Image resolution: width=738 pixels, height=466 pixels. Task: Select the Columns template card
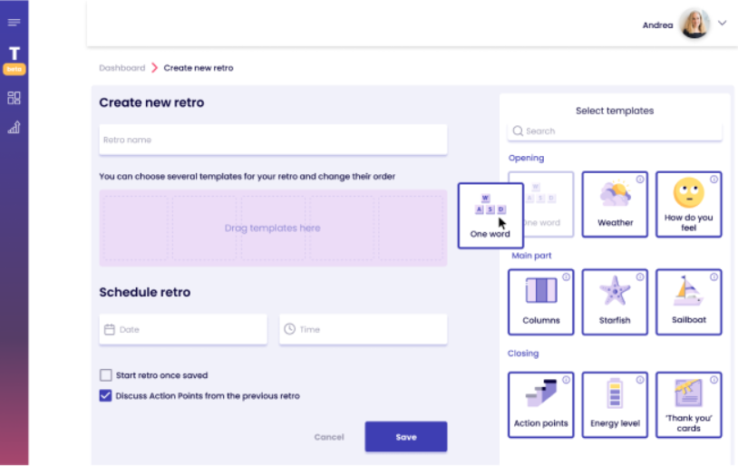[540, 302]
